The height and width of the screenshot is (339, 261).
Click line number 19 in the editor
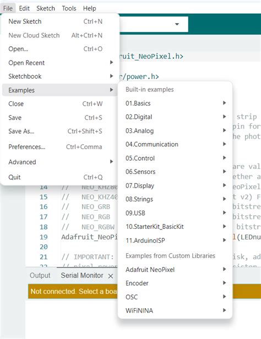point(44,237)
